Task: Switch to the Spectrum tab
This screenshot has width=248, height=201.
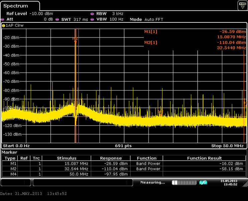Action: tap(16, 6)
